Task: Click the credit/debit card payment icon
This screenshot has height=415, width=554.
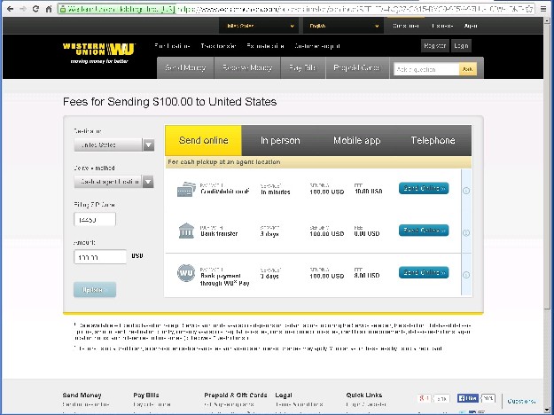Action: tap(186, 190)
